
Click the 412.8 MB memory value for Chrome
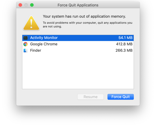tap(124, 44)
